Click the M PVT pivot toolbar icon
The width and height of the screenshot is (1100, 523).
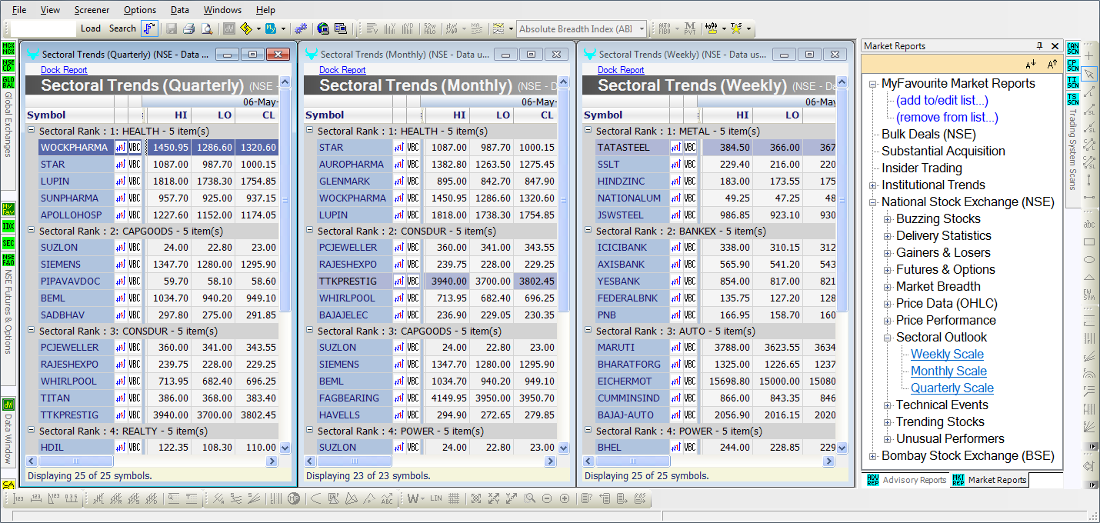690,28
